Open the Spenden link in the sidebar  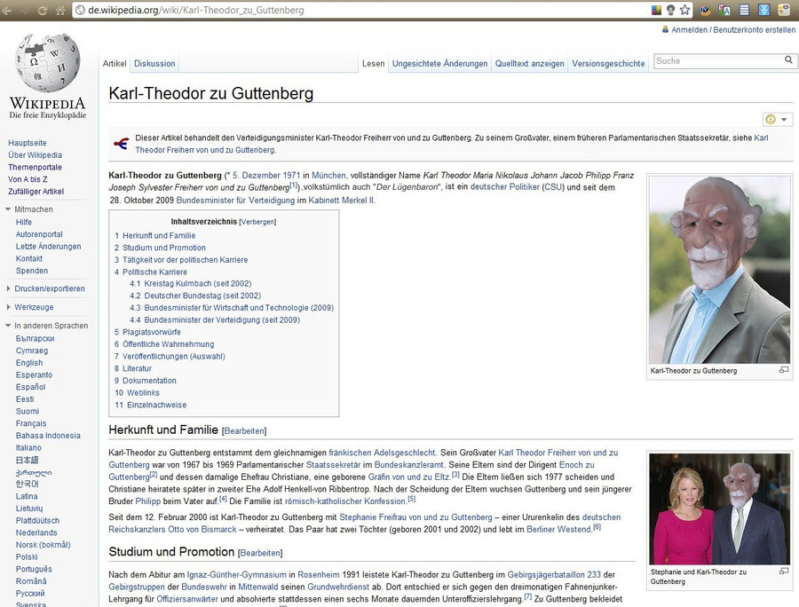(x=32, y=271)
